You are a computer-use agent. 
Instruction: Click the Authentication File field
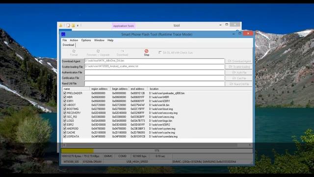155,72
